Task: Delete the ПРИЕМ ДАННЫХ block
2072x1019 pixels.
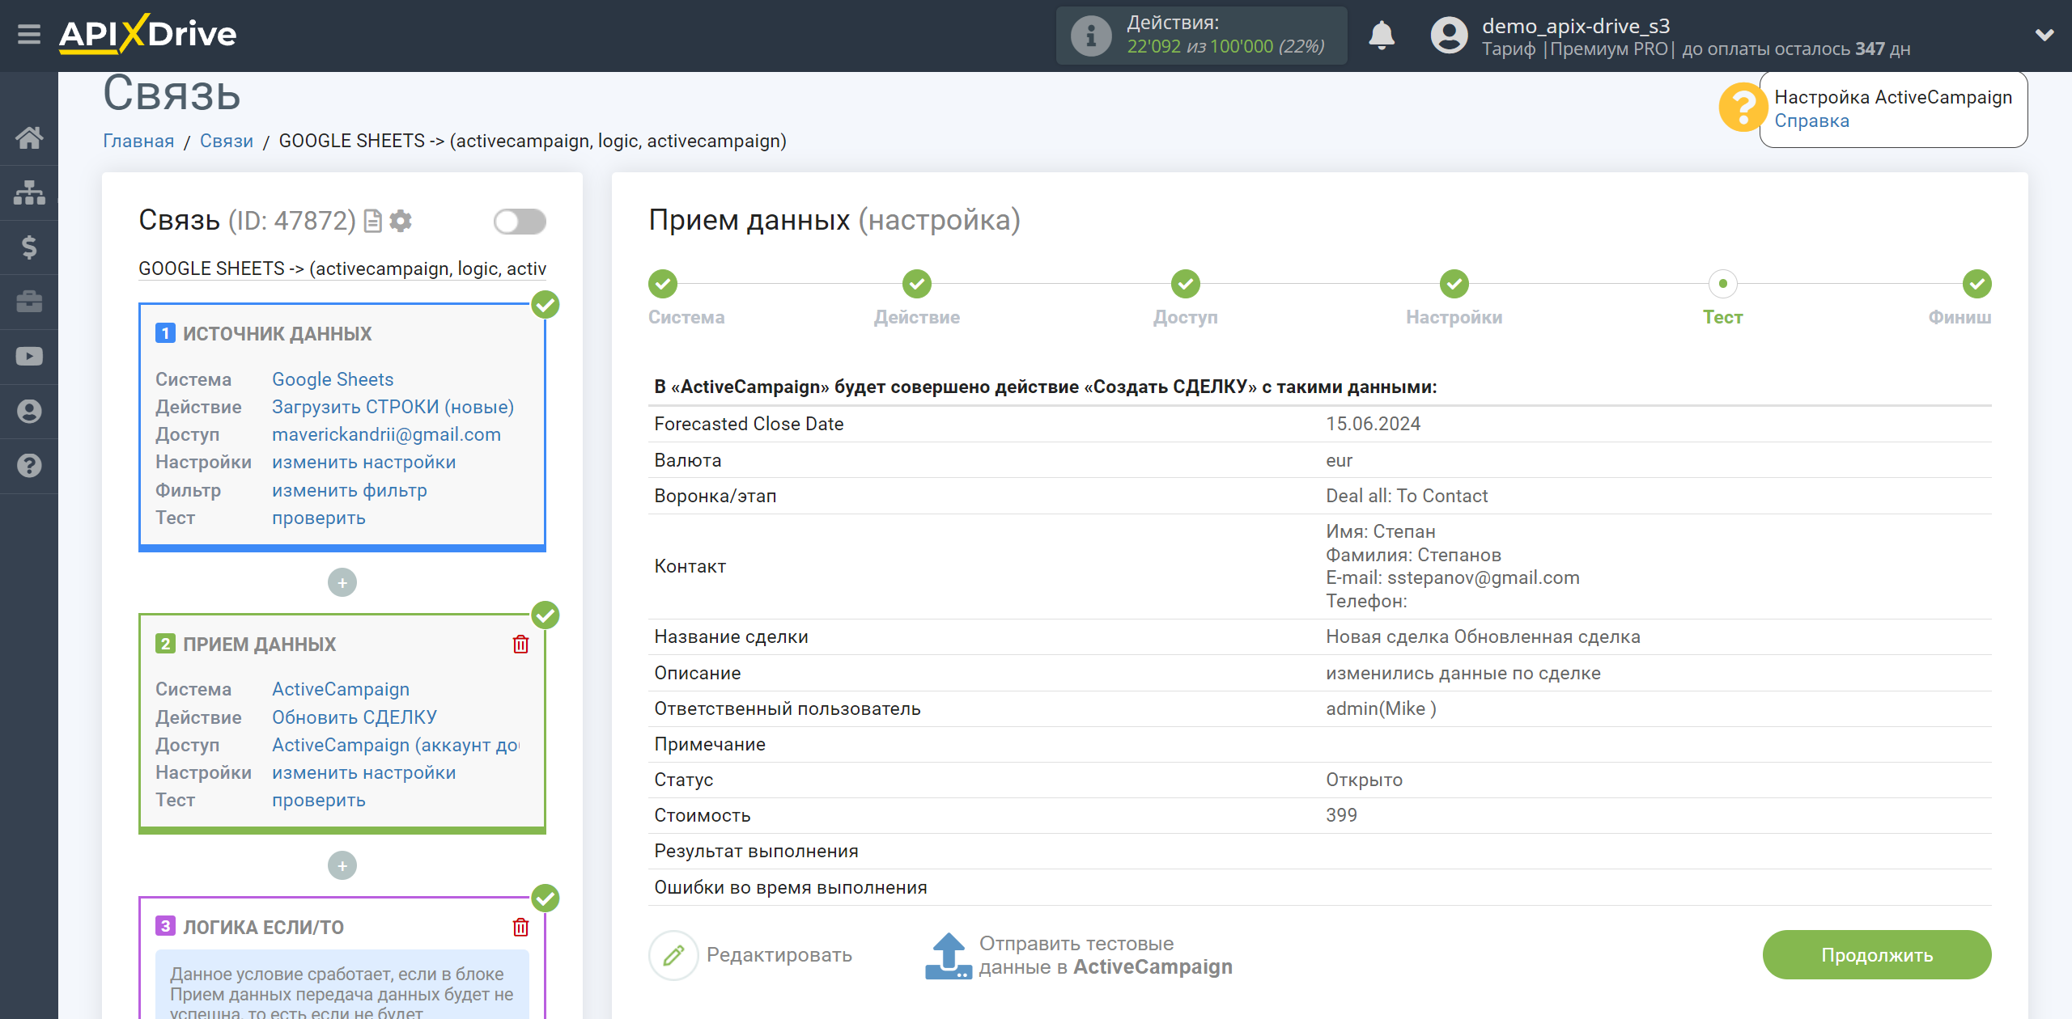Action: tap(520, 644)
